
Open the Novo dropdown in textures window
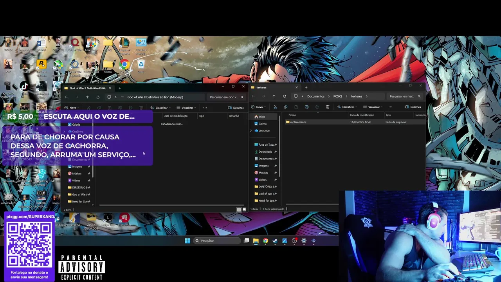coord(258,107)
